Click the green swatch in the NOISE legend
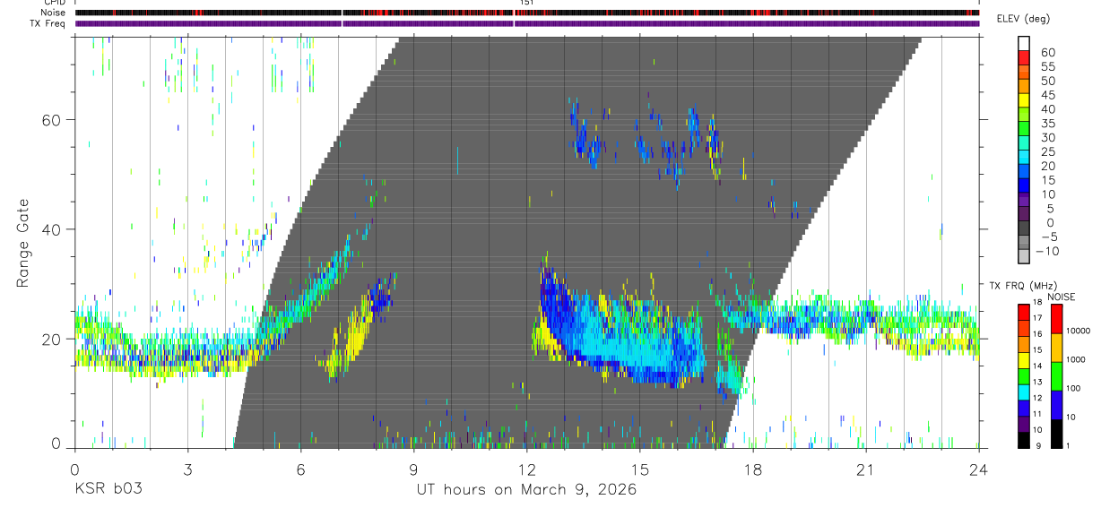Image resolution: width=1101 pixels, height=508 pixels. (x=1056, y=375)
